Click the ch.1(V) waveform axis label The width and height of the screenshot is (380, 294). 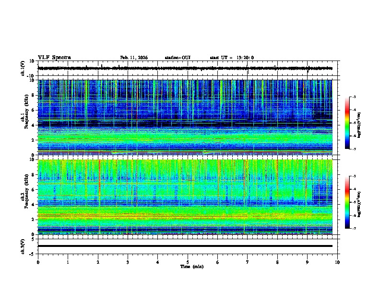coord(23,68)
